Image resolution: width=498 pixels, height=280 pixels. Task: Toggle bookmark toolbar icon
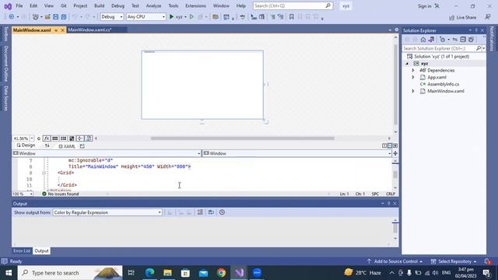tap(291, 17)
